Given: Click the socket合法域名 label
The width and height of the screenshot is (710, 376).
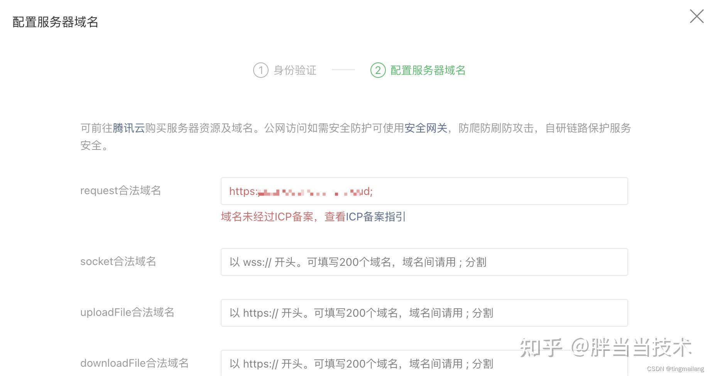Looking at the screenshot, I should [118, 262].
